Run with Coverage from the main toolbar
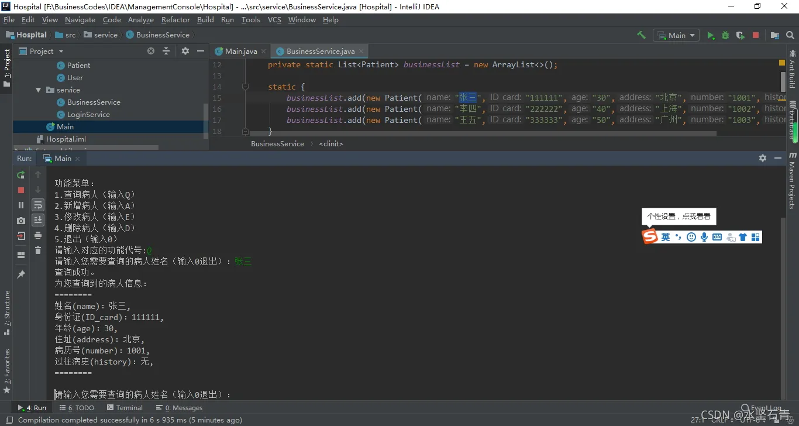The width and height of the screenshot is (799, 426). click(741, 35)
